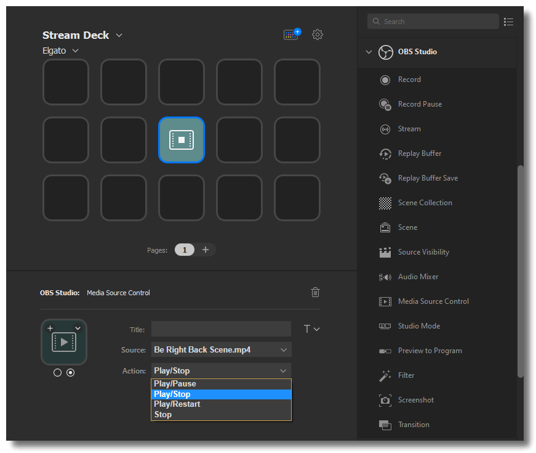The image size is (536, 453).
Task: Select the first key state radio button
Action: [57, 372]
